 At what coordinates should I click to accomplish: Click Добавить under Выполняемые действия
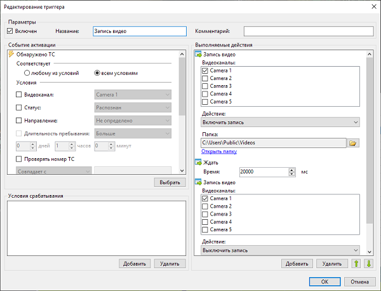point(297,264)
